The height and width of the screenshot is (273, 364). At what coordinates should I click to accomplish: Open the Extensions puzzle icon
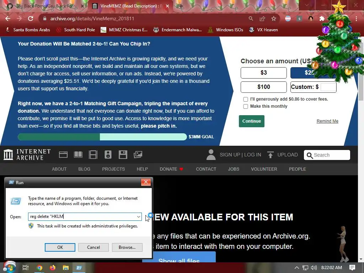(322, 18)
